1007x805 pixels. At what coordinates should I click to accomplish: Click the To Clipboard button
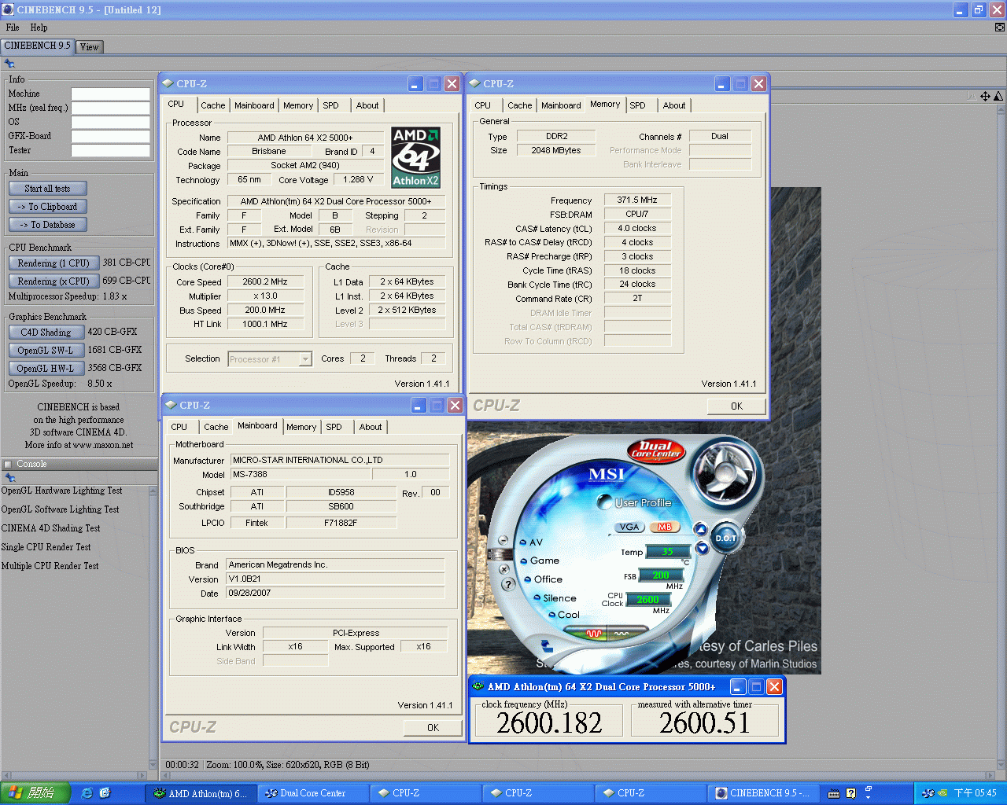47,207
